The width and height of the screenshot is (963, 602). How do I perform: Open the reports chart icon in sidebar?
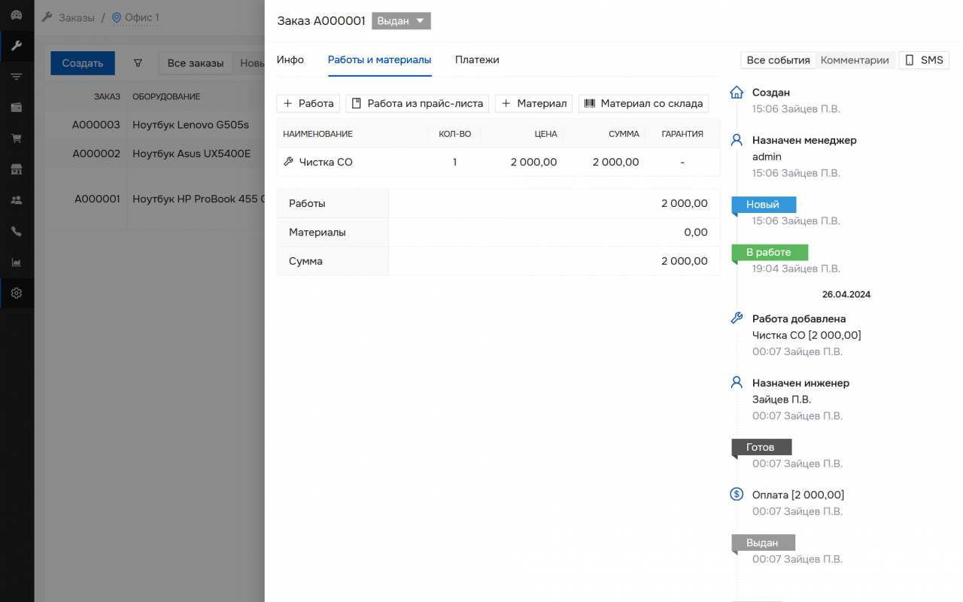coord(17,262)
